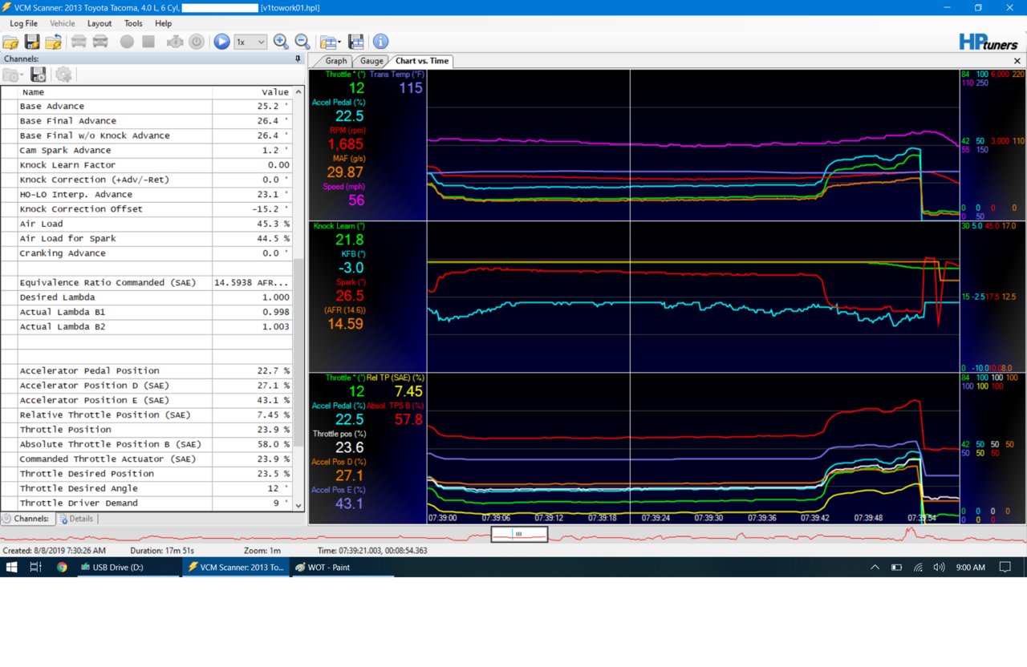Viewport: 1027px width, 667px height.
Task: Click the Accel Pos E legend value 43.1
Action: pos(349,503)
